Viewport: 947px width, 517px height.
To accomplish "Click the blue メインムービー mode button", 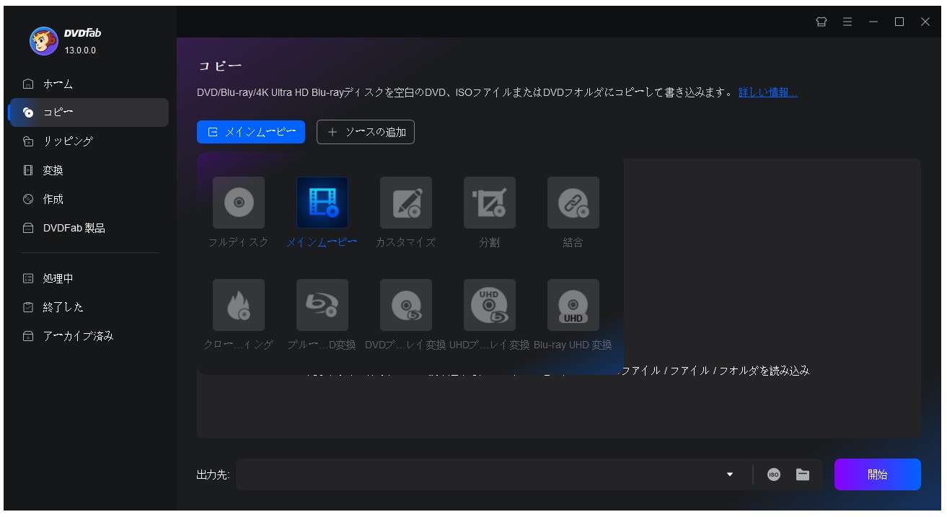I will tap(251, 132).
